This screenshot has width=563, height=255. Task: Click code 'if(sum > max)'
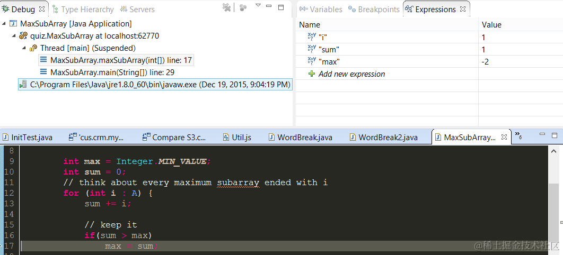(119, 235)
